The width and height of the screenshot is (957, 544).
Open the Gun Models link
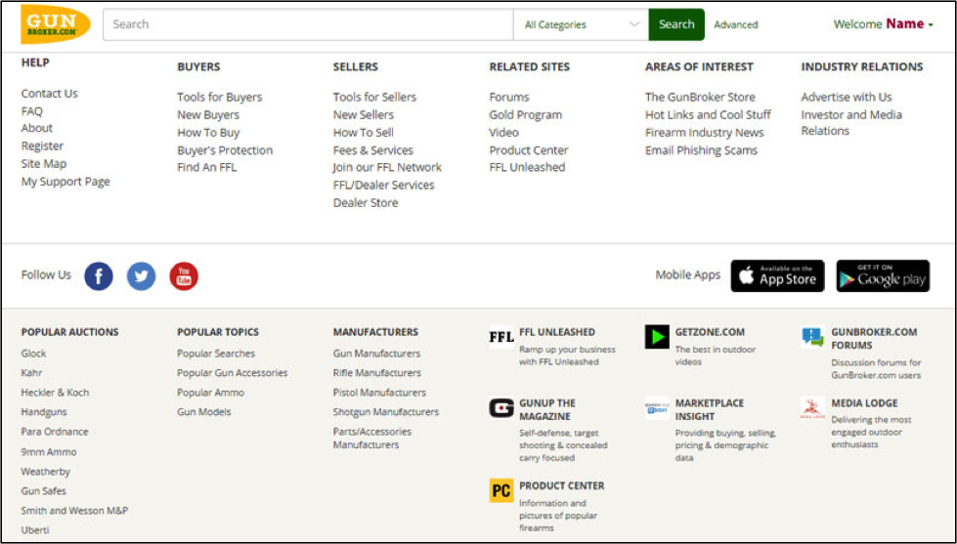click(204, 411)
